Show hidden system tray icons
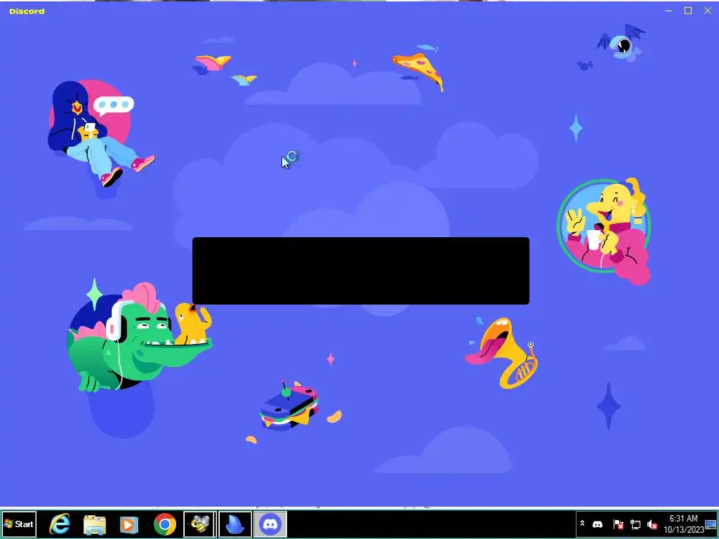The height and width of the screenshot is (539, 719). 582,524
